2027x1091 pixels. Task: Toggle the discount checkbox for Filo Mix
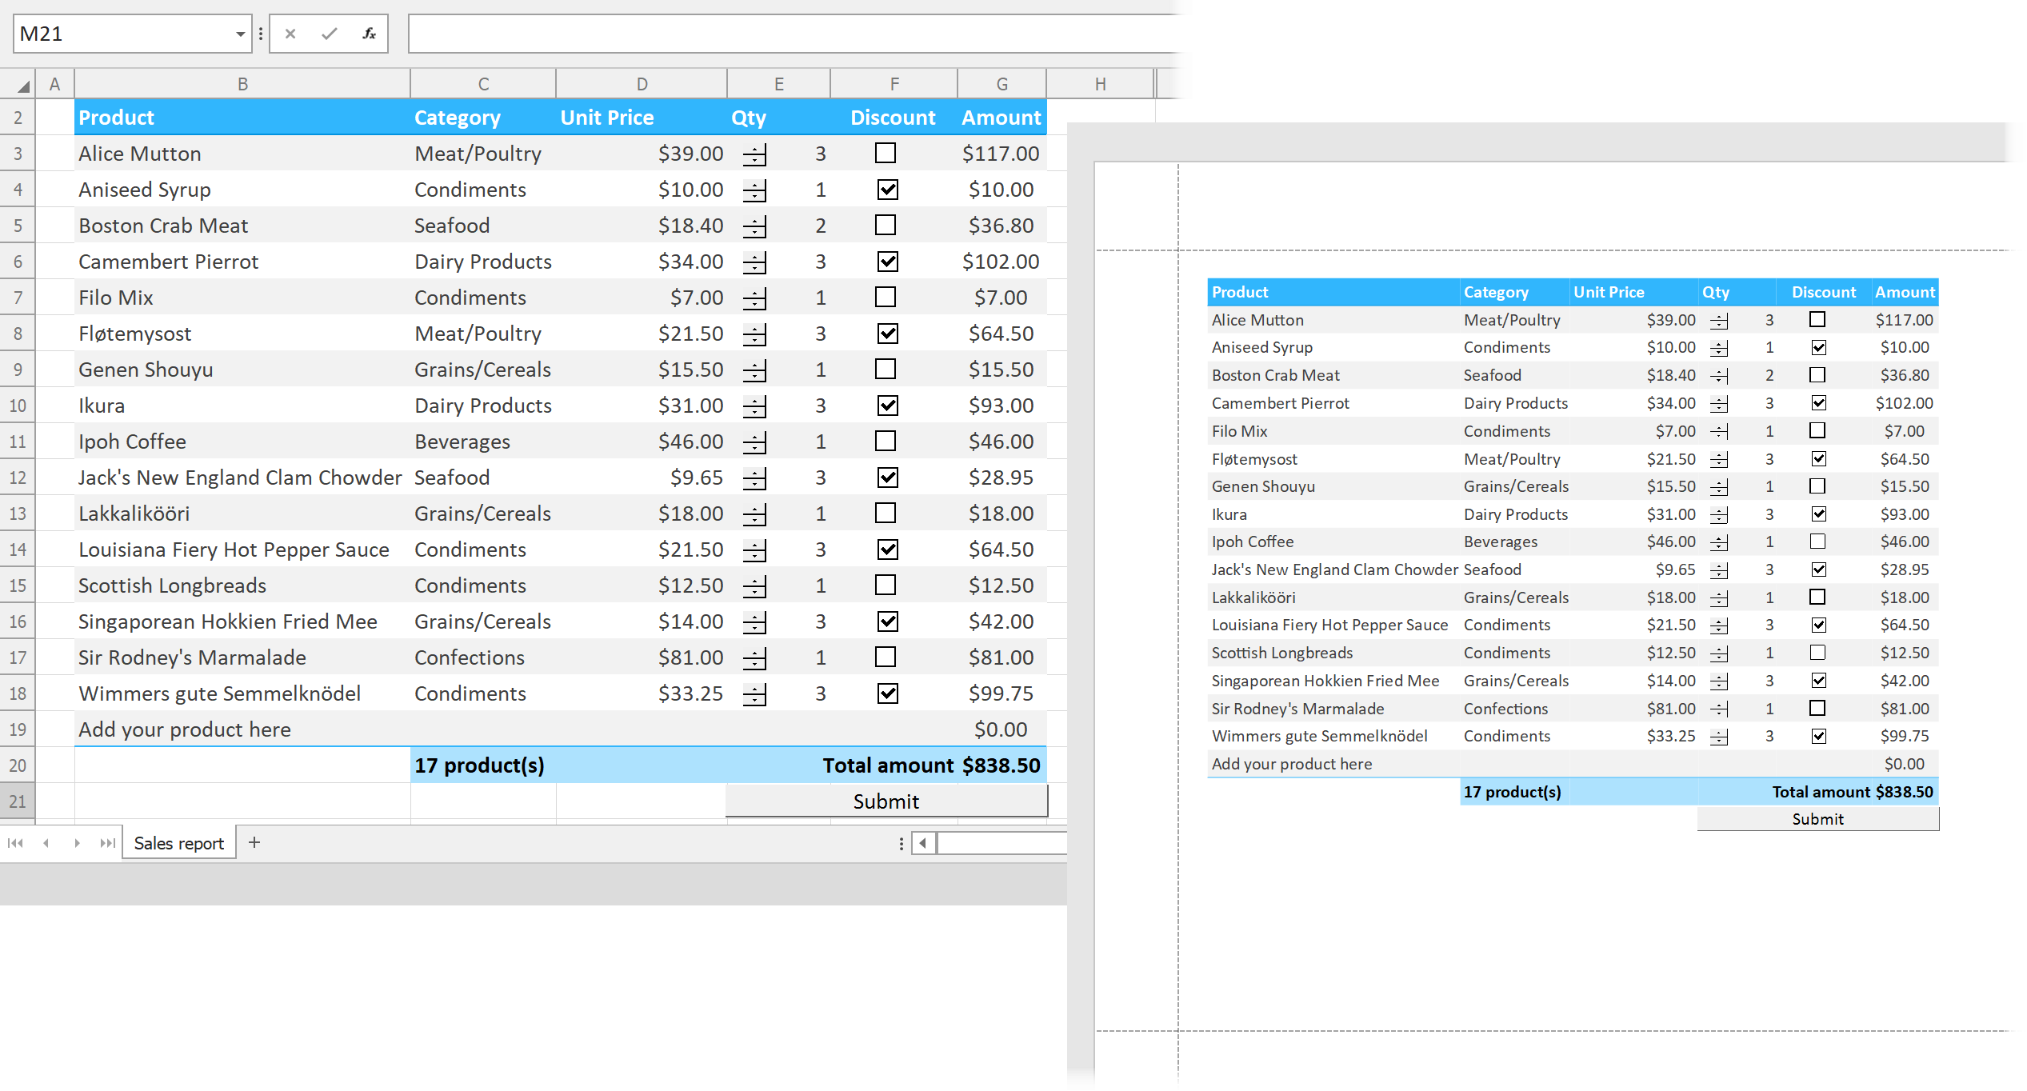[886, 296]
